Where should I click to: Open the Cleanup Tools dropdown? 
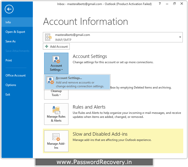[56, 94]
